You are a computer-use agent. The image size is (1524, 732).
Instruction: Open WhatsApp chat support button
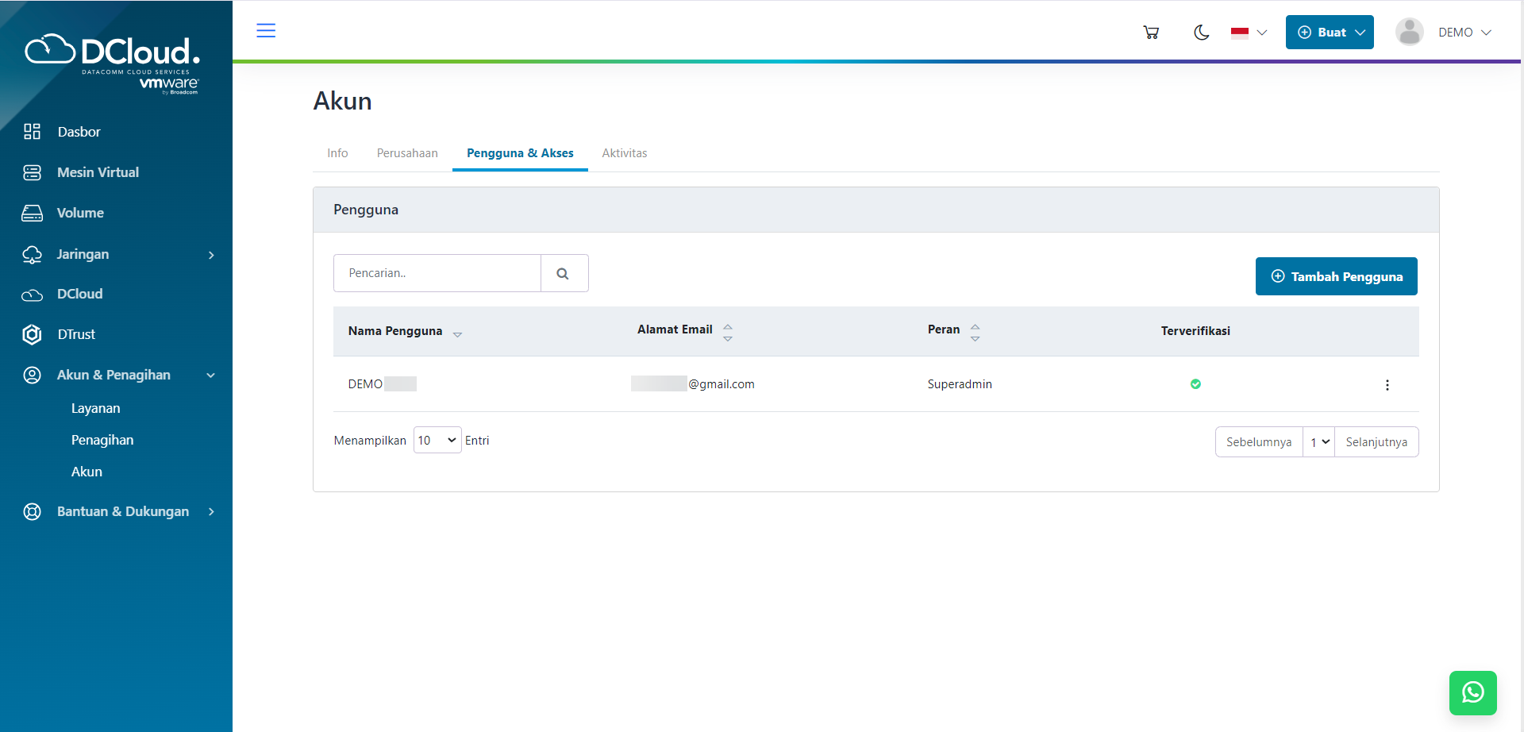pos(1472,692)
